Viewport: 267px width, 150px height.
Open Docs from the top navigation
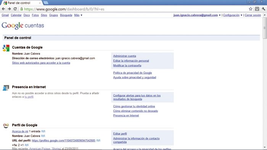27,15
